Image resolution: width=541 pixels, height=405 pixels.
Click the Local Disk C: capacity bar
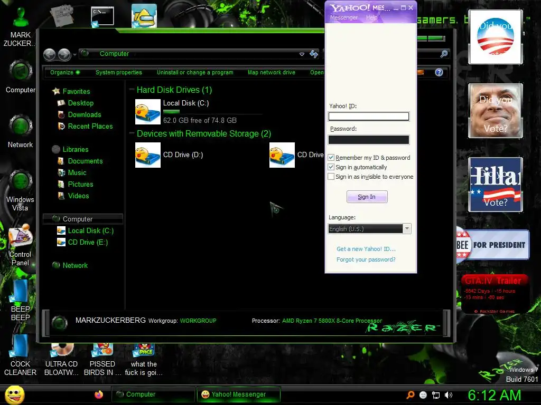coord(212,112)
